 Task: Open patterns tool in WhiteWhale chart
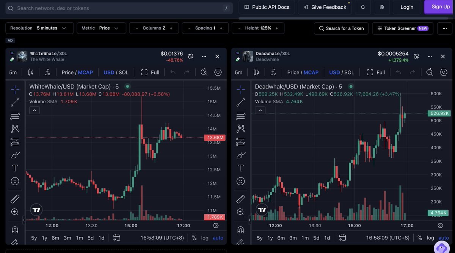(x=15, y=129)
